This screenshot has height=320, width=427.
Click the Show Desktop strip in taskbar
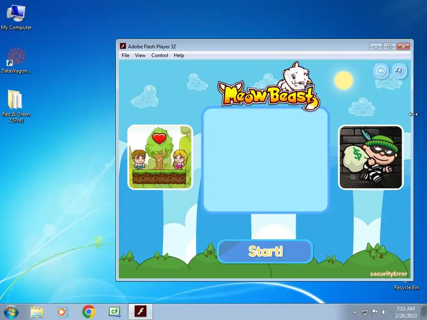(424, 312)
